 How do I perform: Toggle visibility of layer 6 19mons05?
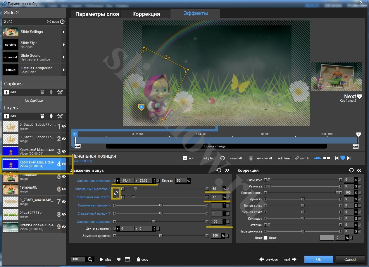pyautogui.click(x=63, y=189)
